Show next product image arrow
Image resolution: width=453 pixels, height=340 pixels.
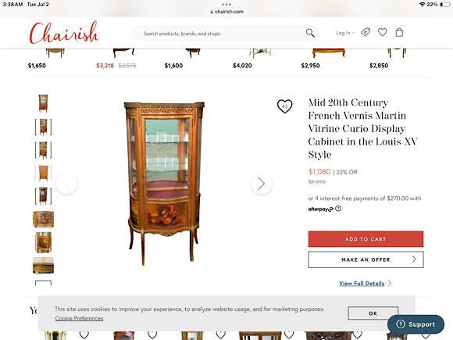pos(261,184)
